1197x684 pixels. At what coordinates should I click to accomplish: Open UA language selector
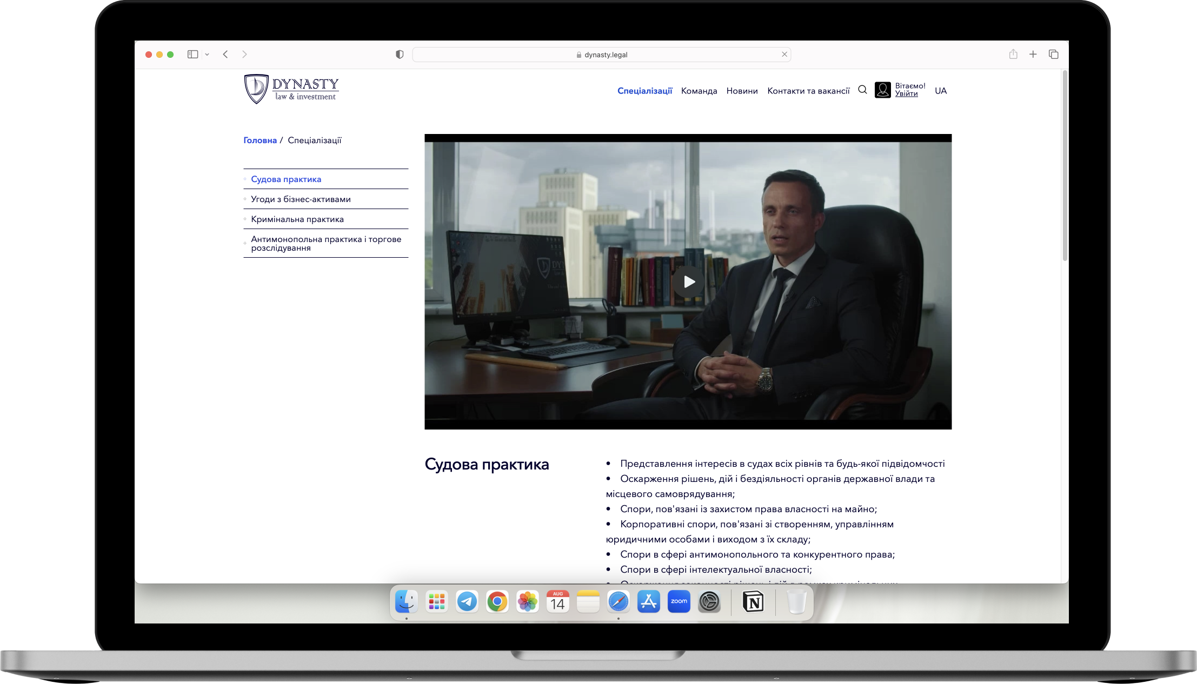click(941, 91)
